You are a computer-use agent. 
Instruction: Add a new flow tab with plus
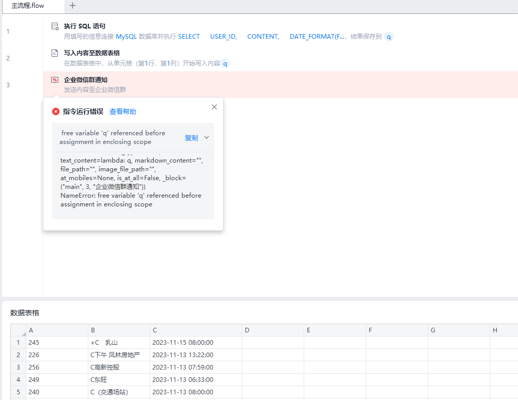click(72, 6)
